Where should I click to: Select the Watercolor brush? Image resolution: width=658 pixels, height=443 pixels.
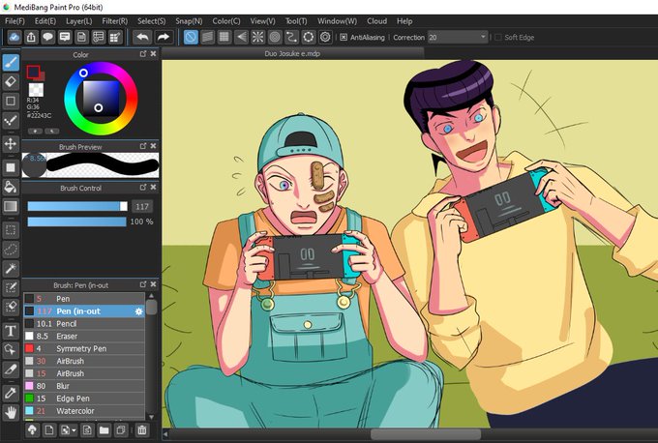coord(84,411)
